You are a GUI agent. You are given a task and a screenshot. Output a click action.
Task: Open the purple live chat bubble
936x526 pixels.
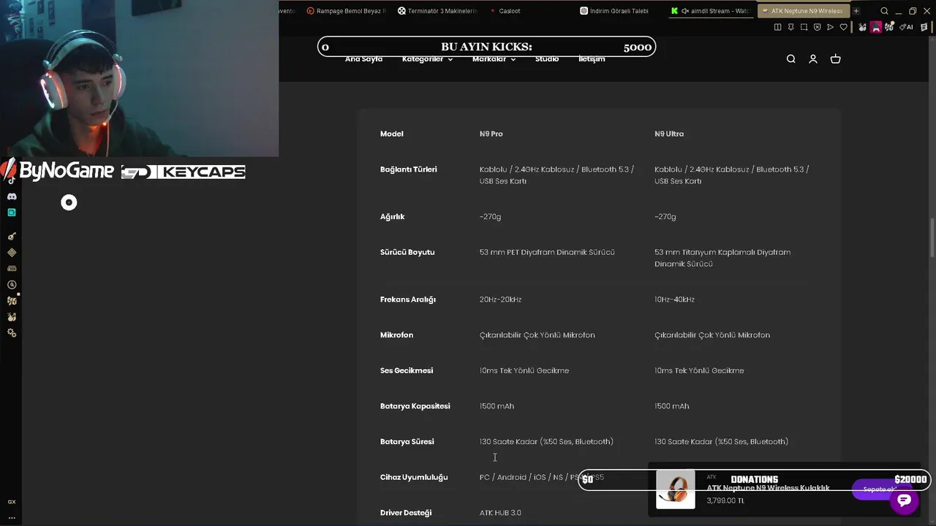coord(904,500)
